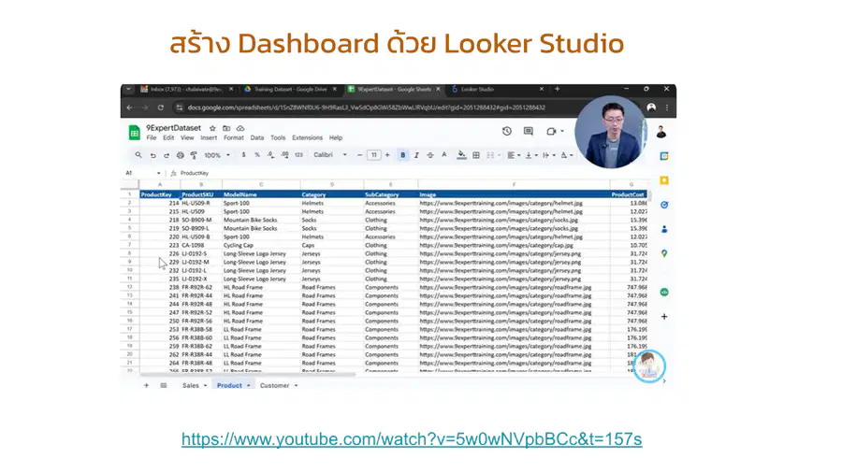Increase font size with plus button

(387, 155)
